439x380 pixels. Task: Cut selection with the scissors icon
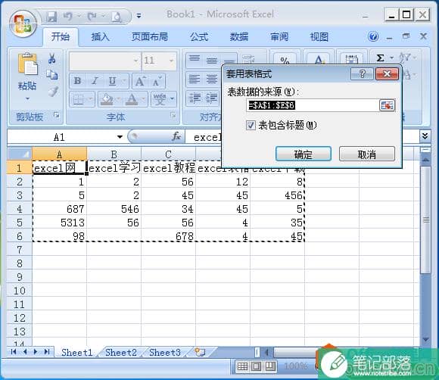51,58
